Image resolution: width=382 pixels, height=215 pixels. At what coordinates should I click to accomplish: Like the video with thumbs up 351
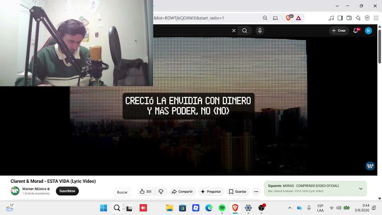pos(146,191)
